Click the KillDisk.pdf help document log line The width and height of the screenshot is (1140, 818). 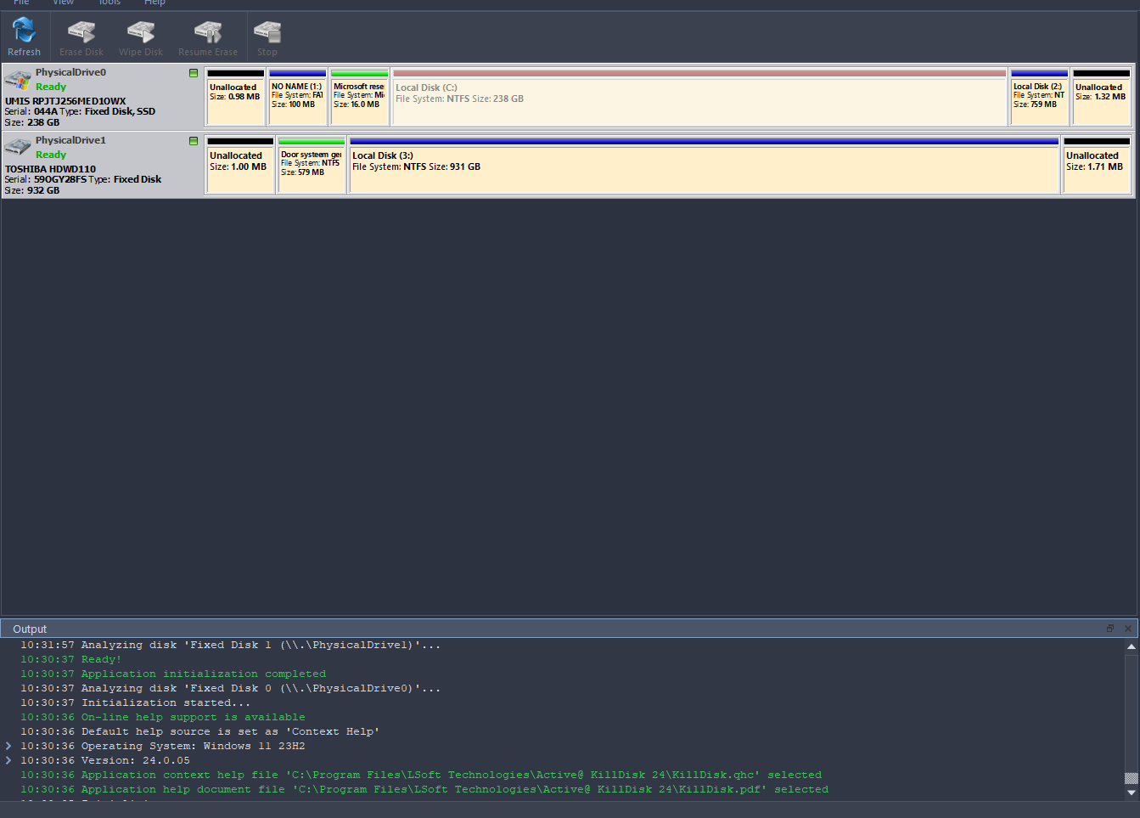tap(424, 789)
